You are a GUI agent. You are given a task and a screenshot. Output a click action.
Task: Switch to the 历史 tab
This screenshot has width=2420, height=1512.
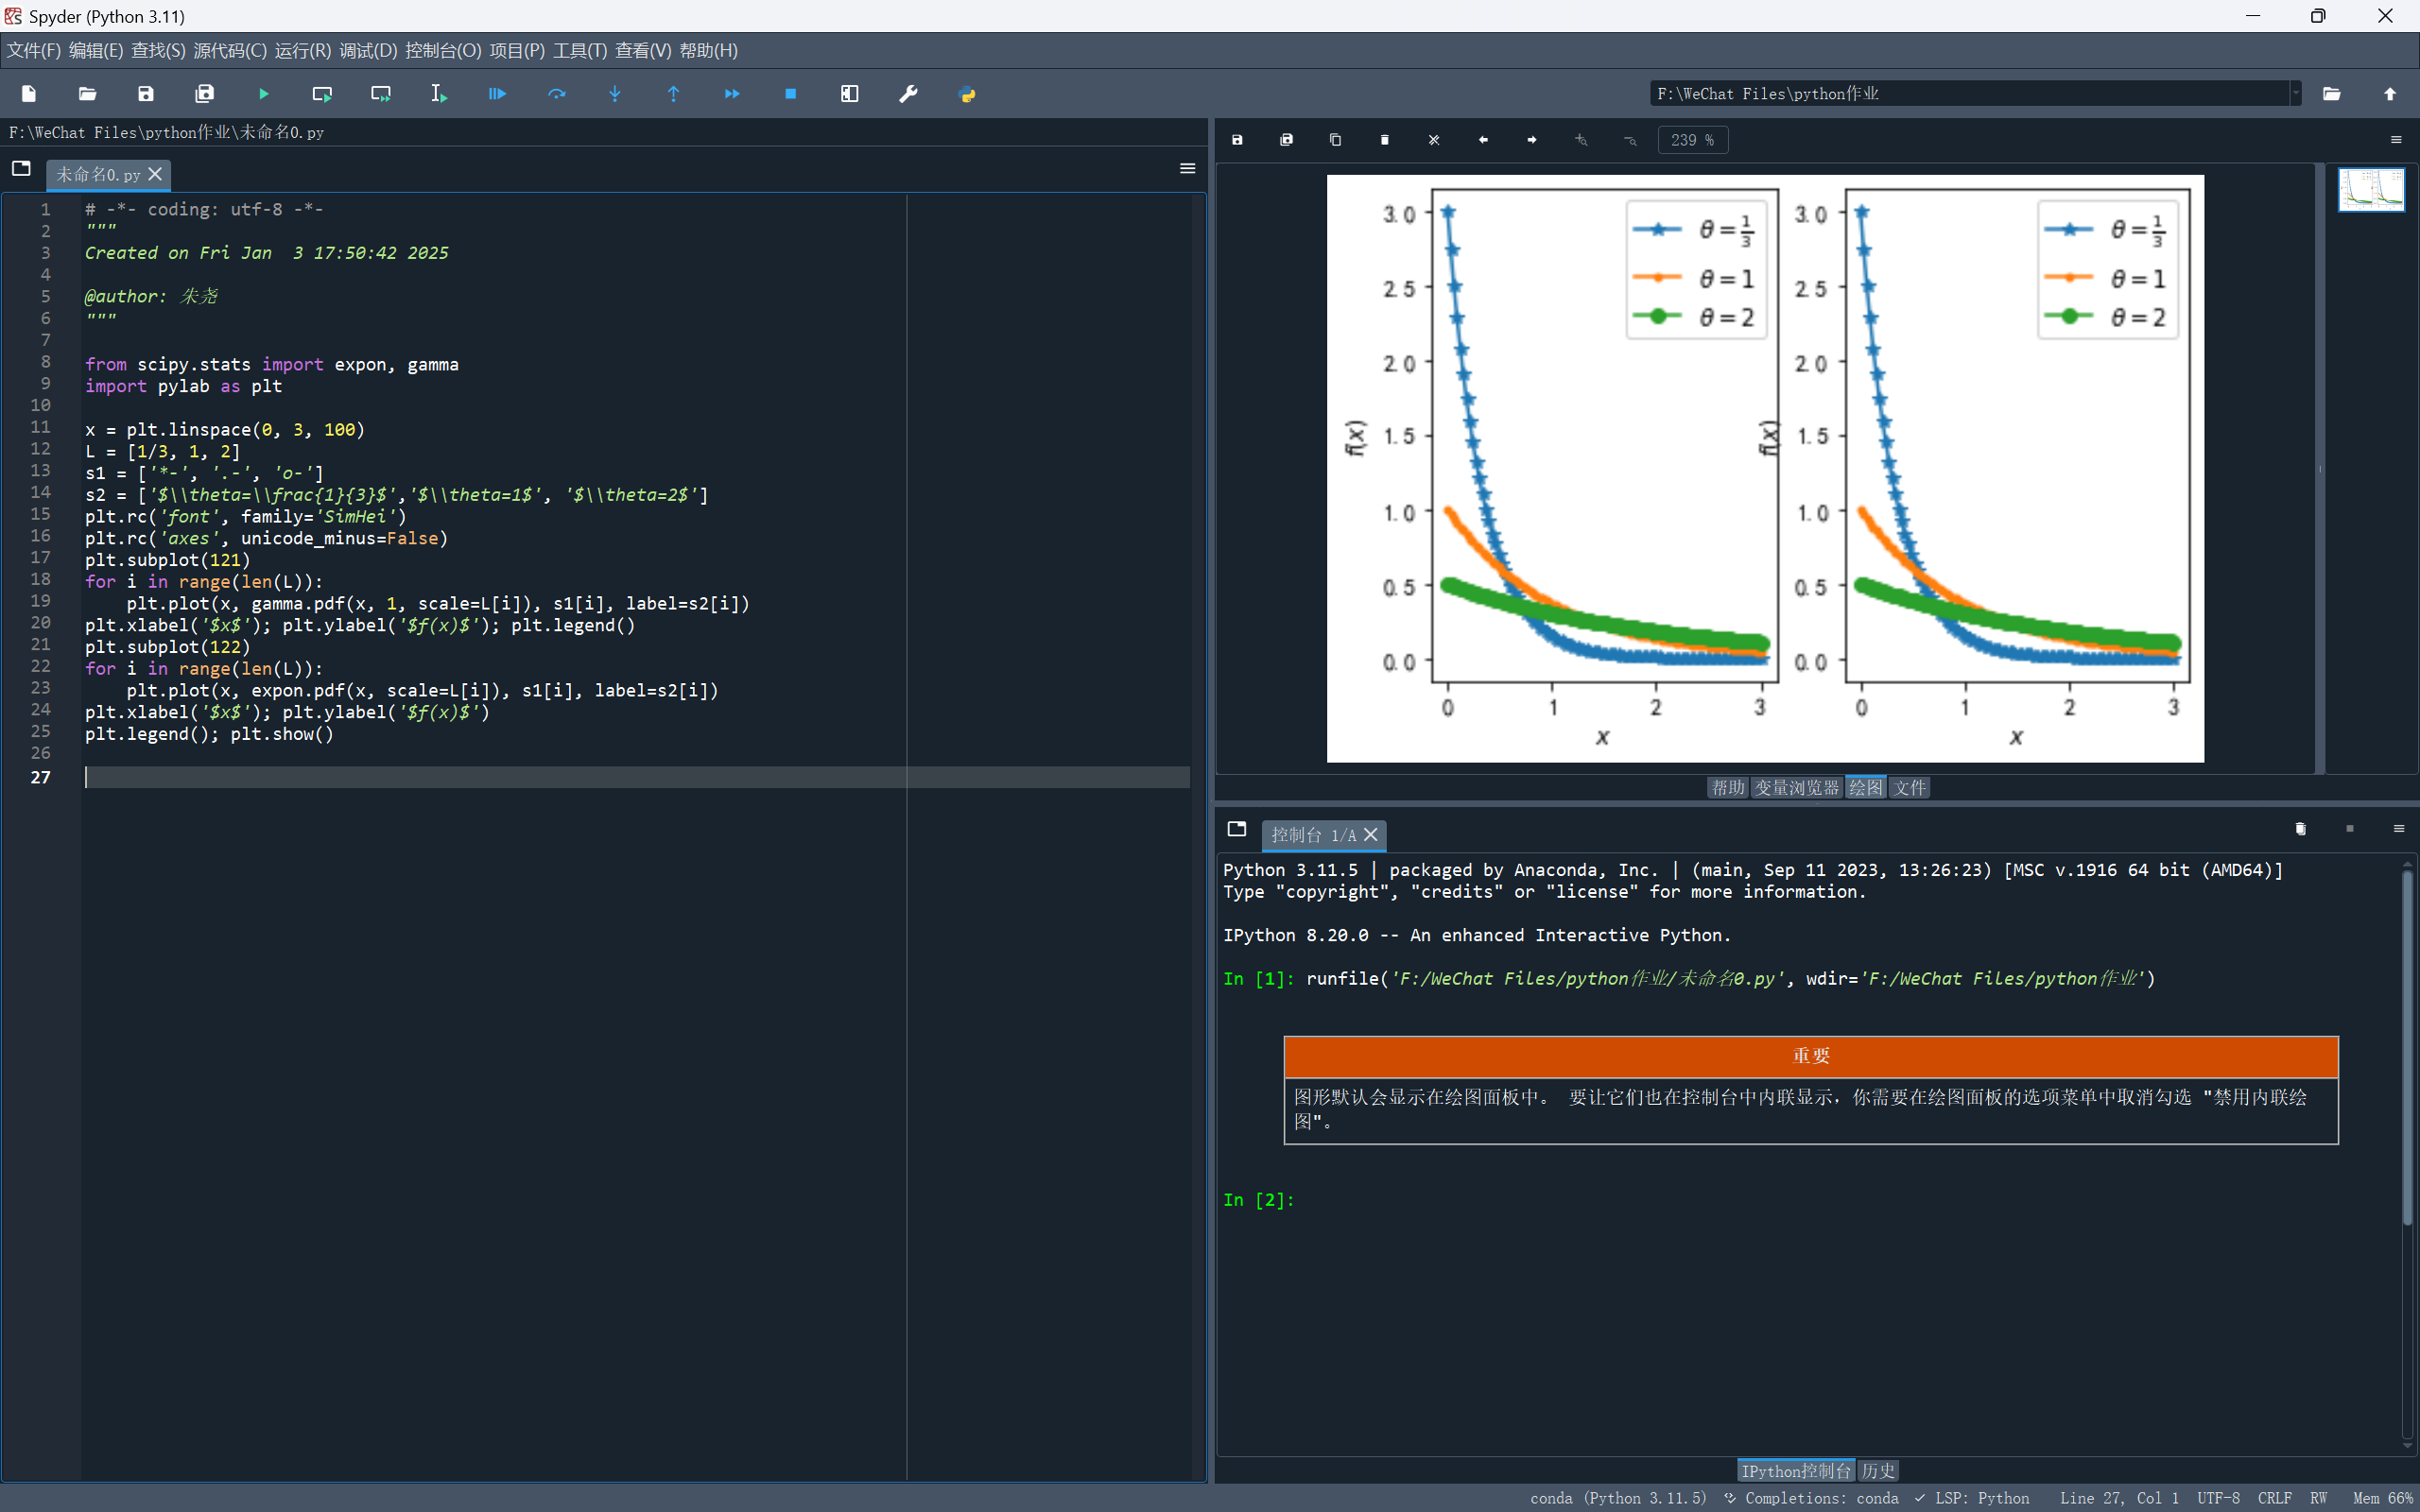point(1878,1471)
